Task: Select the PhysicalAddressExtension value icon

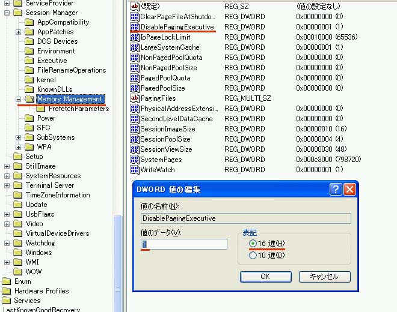Action: pyautogui.click(x=135, y=109)
